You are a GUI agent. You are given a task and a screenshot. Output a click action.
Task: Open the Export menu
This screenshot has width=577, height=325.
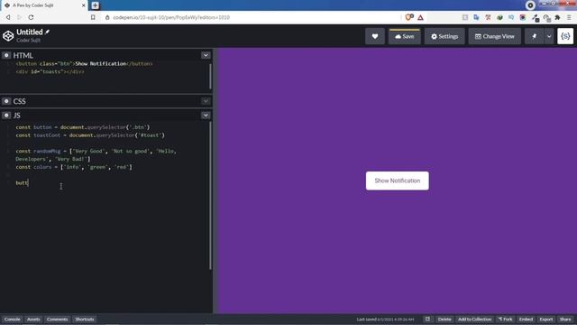(x=546, y=319)
